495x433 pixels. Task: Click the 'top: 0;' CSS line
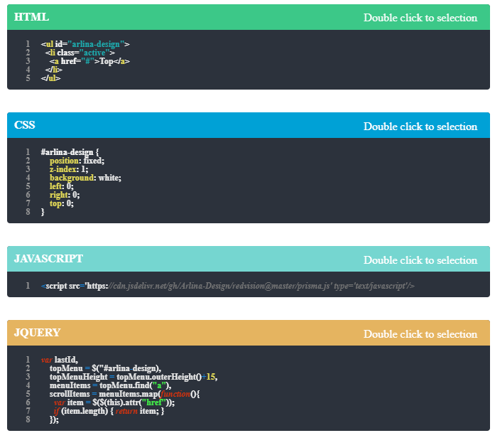pos(62,203)
